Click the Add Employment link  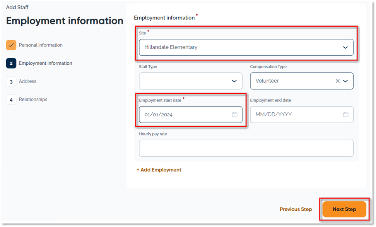point(159,170)
